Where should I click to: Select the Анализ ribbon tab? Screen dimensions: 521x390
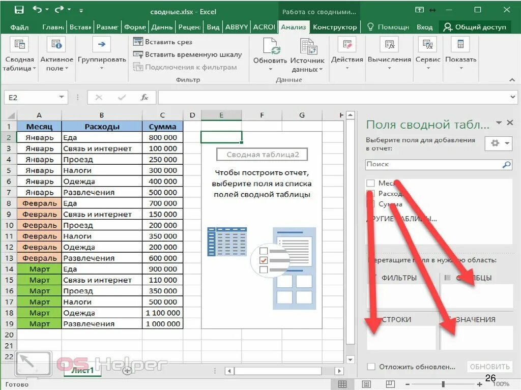(293, 27)
